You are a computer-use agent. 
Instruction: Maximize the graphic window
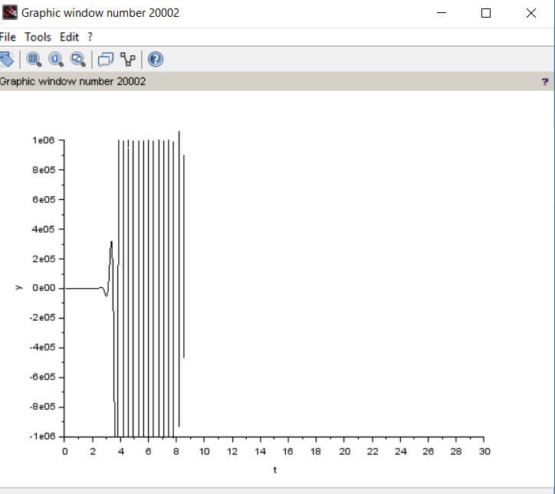486,13
